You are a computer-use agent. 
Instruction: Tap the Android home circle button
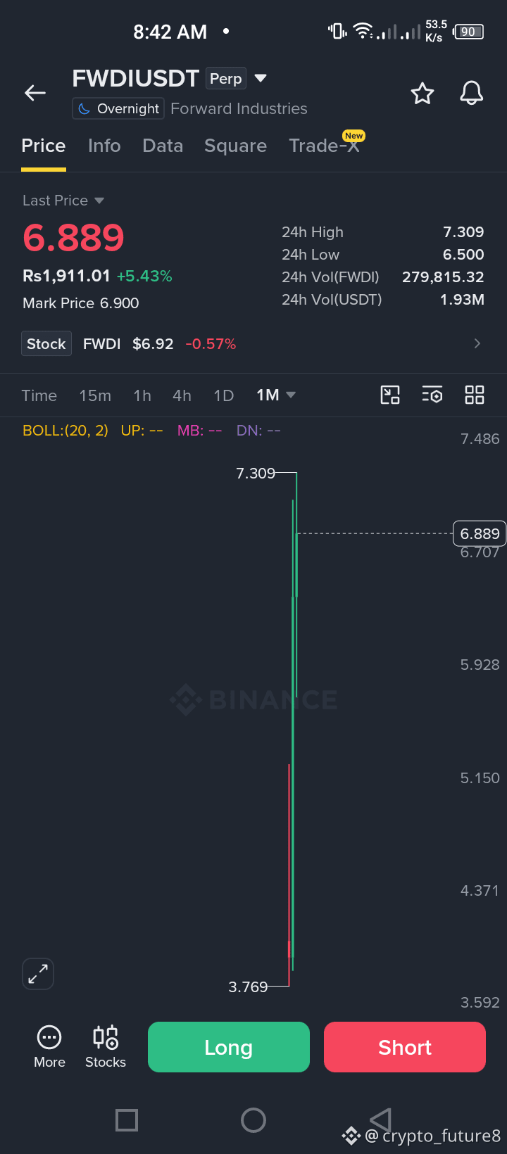[254, 1120]
